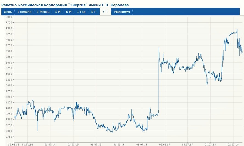The width and height of the screenshot is (244, 146).
Task: Click the 2750 price axis label
Action: pyautogui.click(x=9, y=137)
